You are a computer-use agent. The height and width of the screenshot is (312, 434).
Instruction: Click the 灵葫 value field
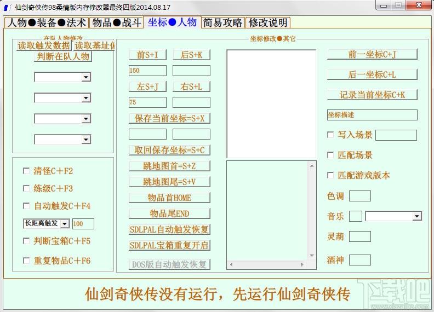(360, 236)
